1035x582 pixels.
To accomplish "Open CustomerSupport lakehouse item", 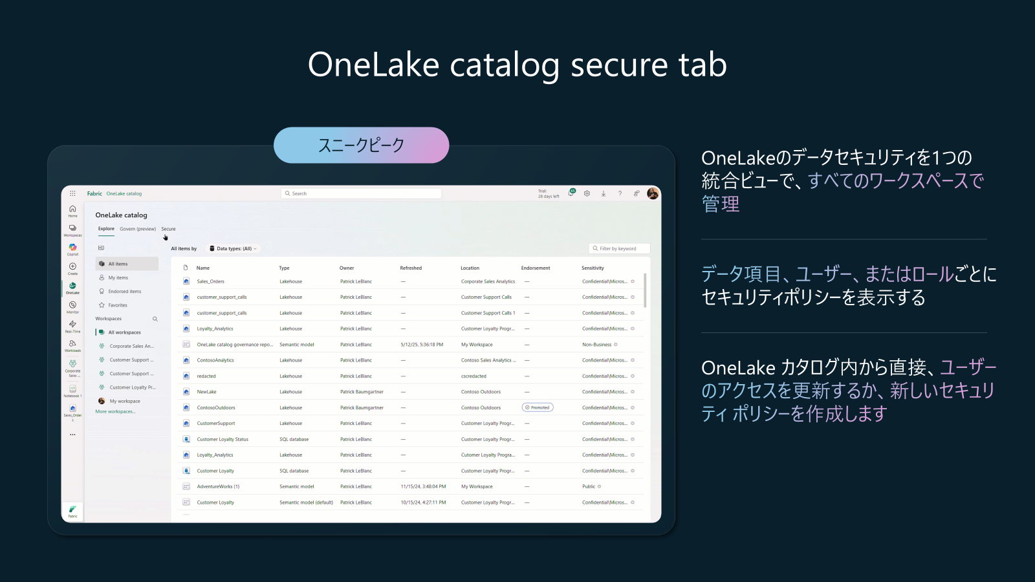I will [x=216, y=424].
